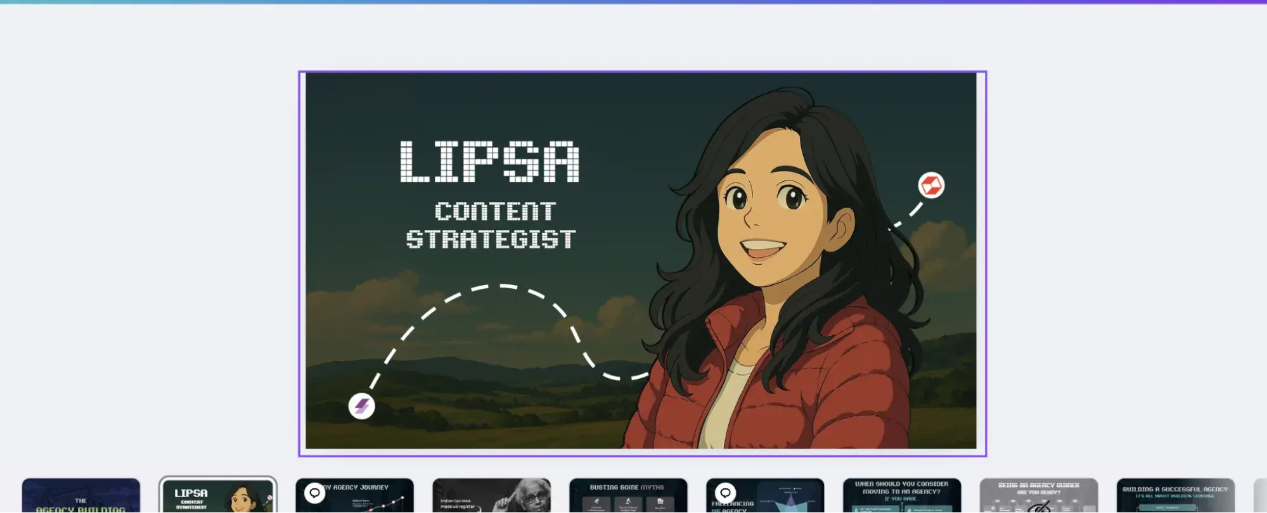This screenshot has height=513, width=1267.
Task: Click the LIPSA pixel title text
Action: (x=489, y=161)
